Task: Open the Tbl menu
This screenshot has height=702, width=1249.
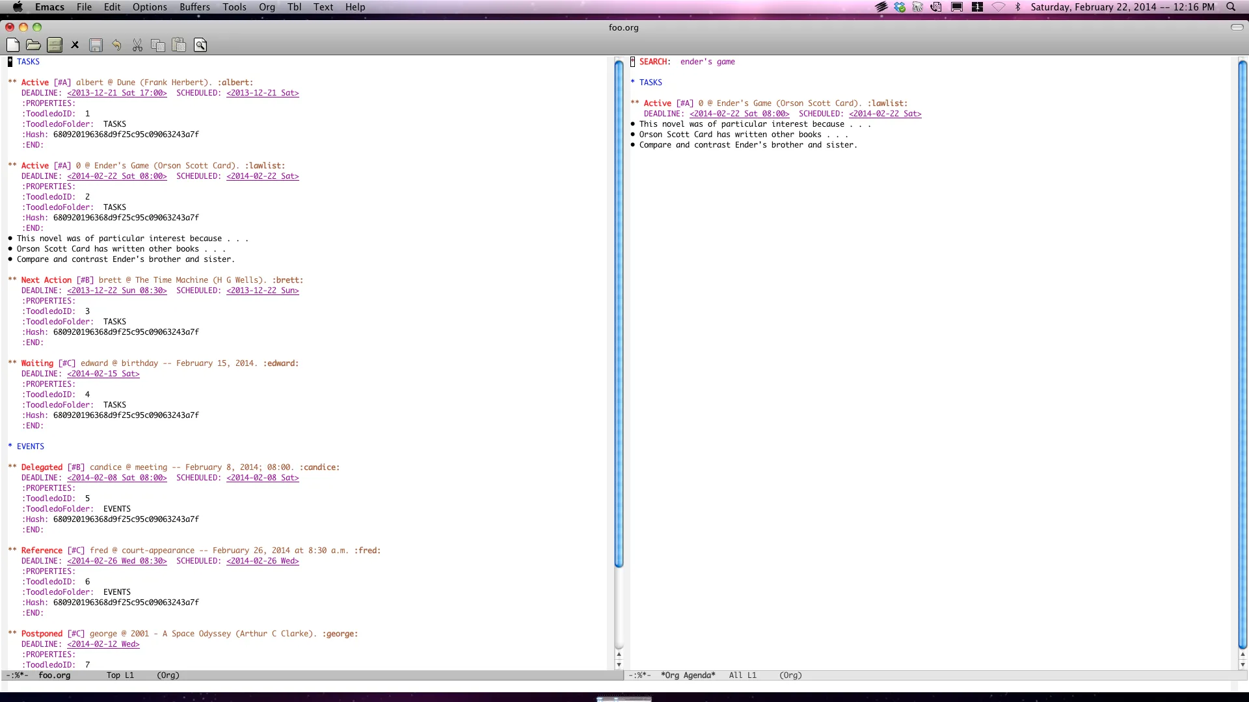Action: click(x=294, y=7)
